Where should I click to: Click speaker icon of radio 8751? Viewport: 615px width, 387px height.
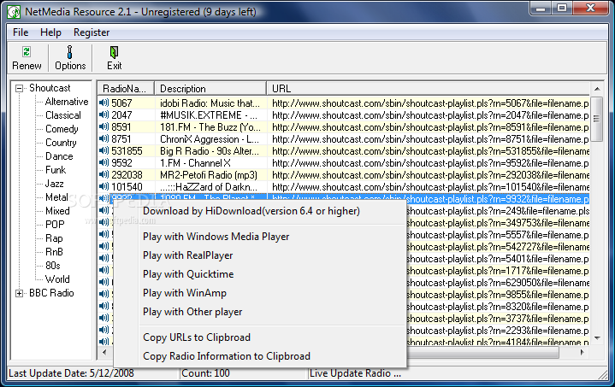coord(104,138)
